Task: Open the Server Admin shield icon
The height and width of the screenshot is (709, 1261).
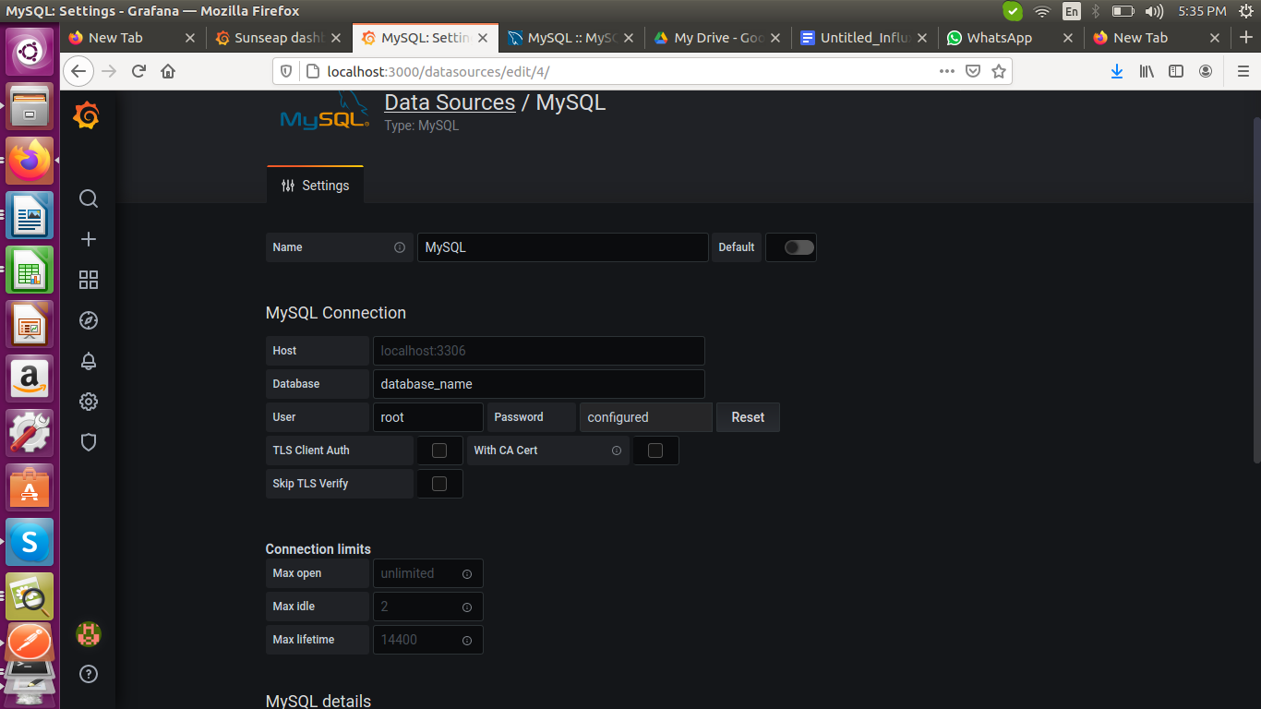Action: click(x=88, y=441)
